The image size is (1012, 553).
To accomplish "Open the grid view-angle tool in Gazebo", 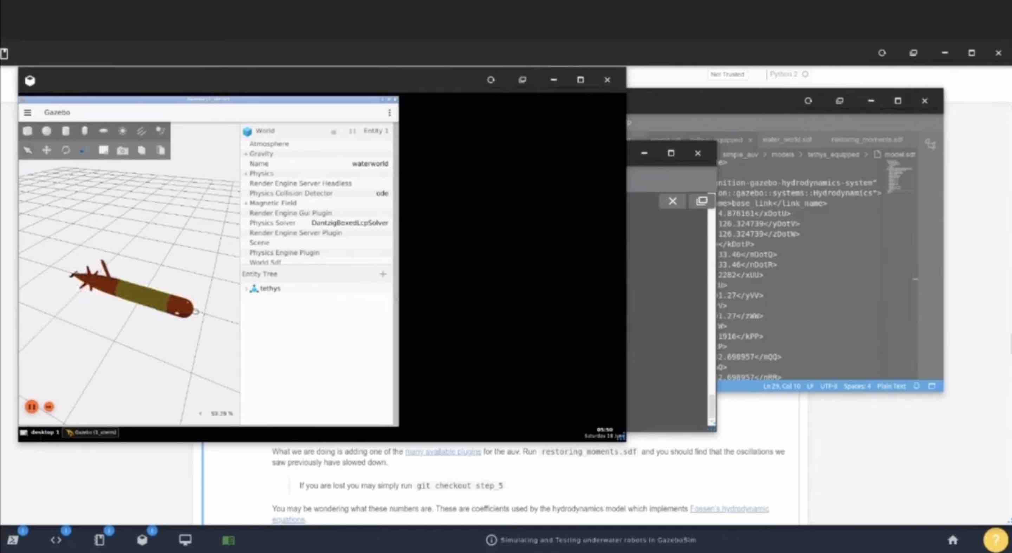I will pos(103,150).
